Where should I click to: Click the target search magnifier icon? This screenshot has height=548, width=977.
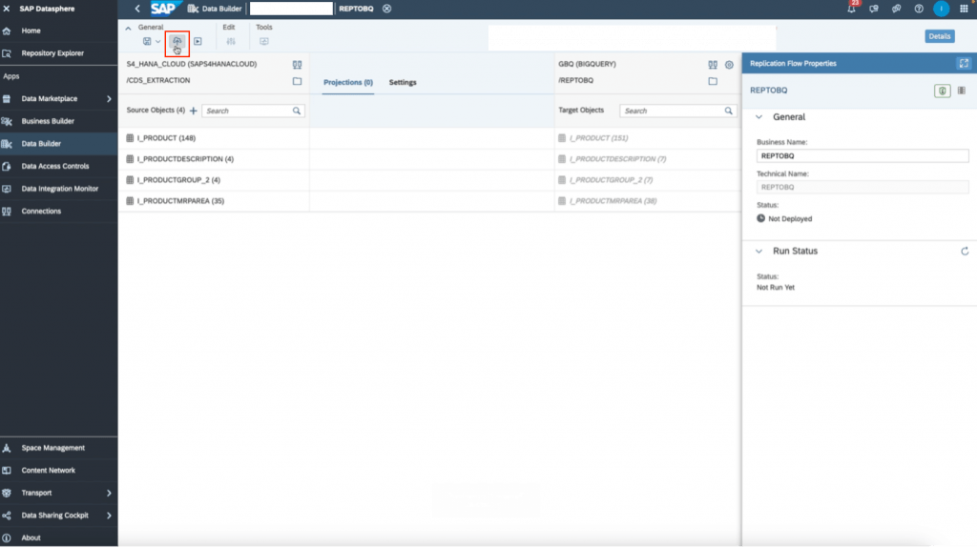[x=728, y=111]
